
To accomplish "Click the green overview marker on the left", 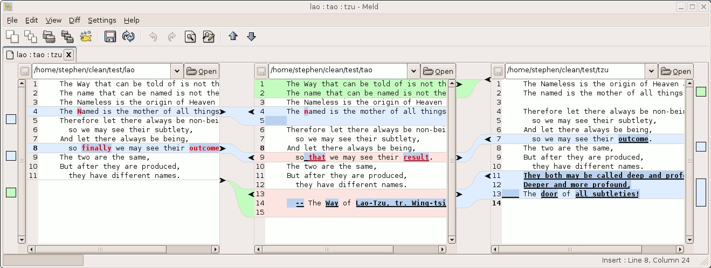I will (11, 193).
